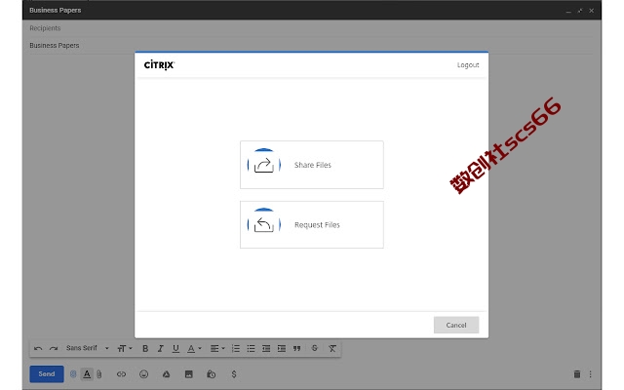Viewport: 624px width, 390px height.
Task: Toggle bold formatting
Action: point(145,349)
